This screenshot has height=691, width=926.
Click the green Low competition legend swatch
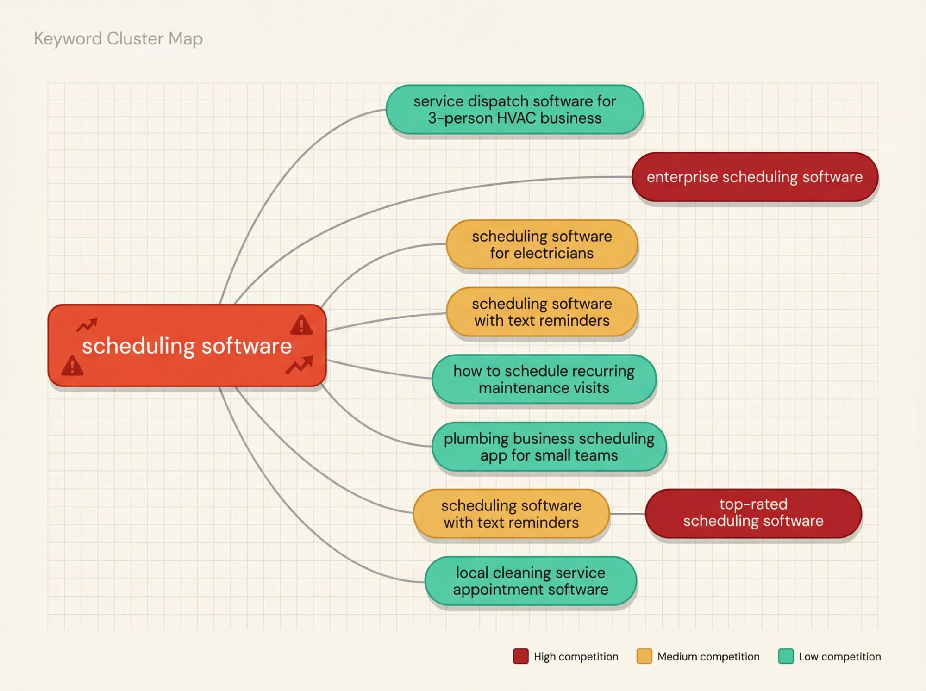[786, 656]
